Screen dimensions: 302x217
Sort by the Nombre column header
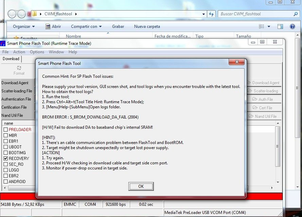click(73, 36)
